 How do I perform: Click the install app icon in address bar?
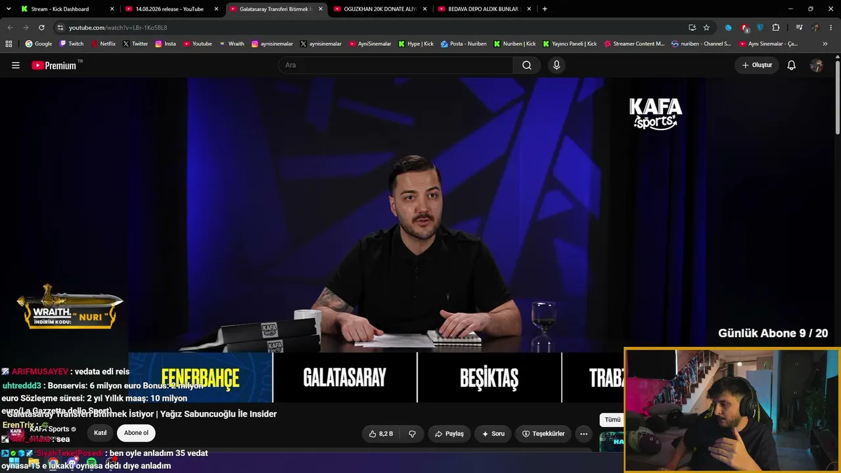click(x=692, y=28)
